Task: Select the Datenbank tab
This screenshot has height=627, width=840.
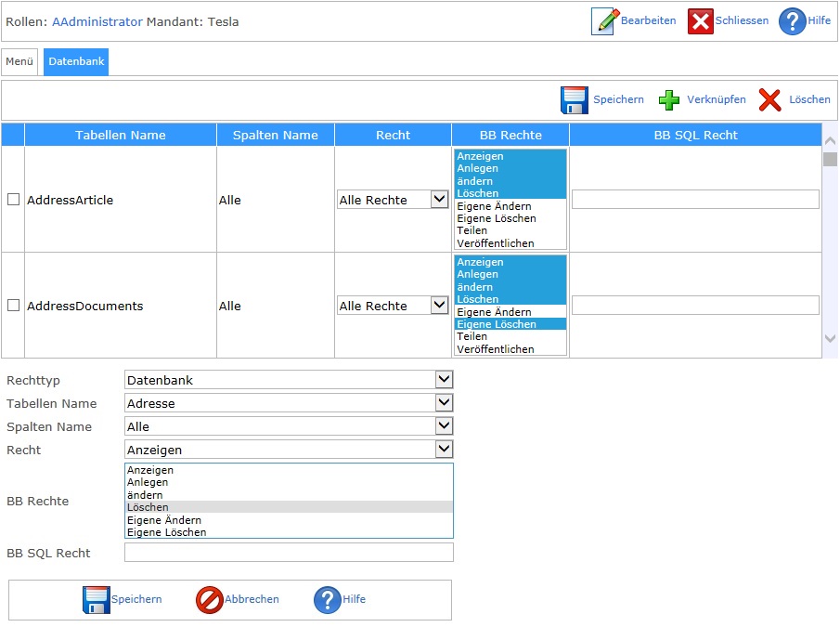Action: pyautogui.click(x=76, y=62)
